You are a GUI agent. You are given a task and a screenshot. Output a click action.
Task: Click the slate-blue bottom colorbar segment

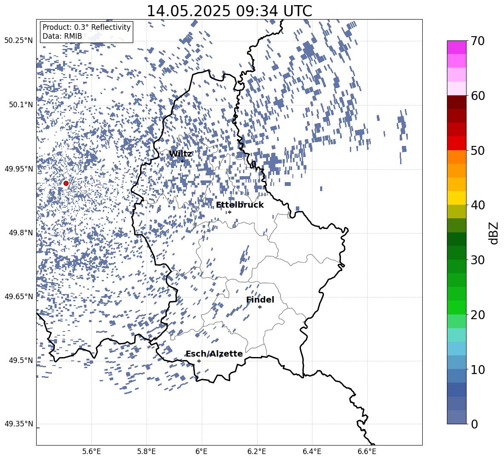coord(457,417)
